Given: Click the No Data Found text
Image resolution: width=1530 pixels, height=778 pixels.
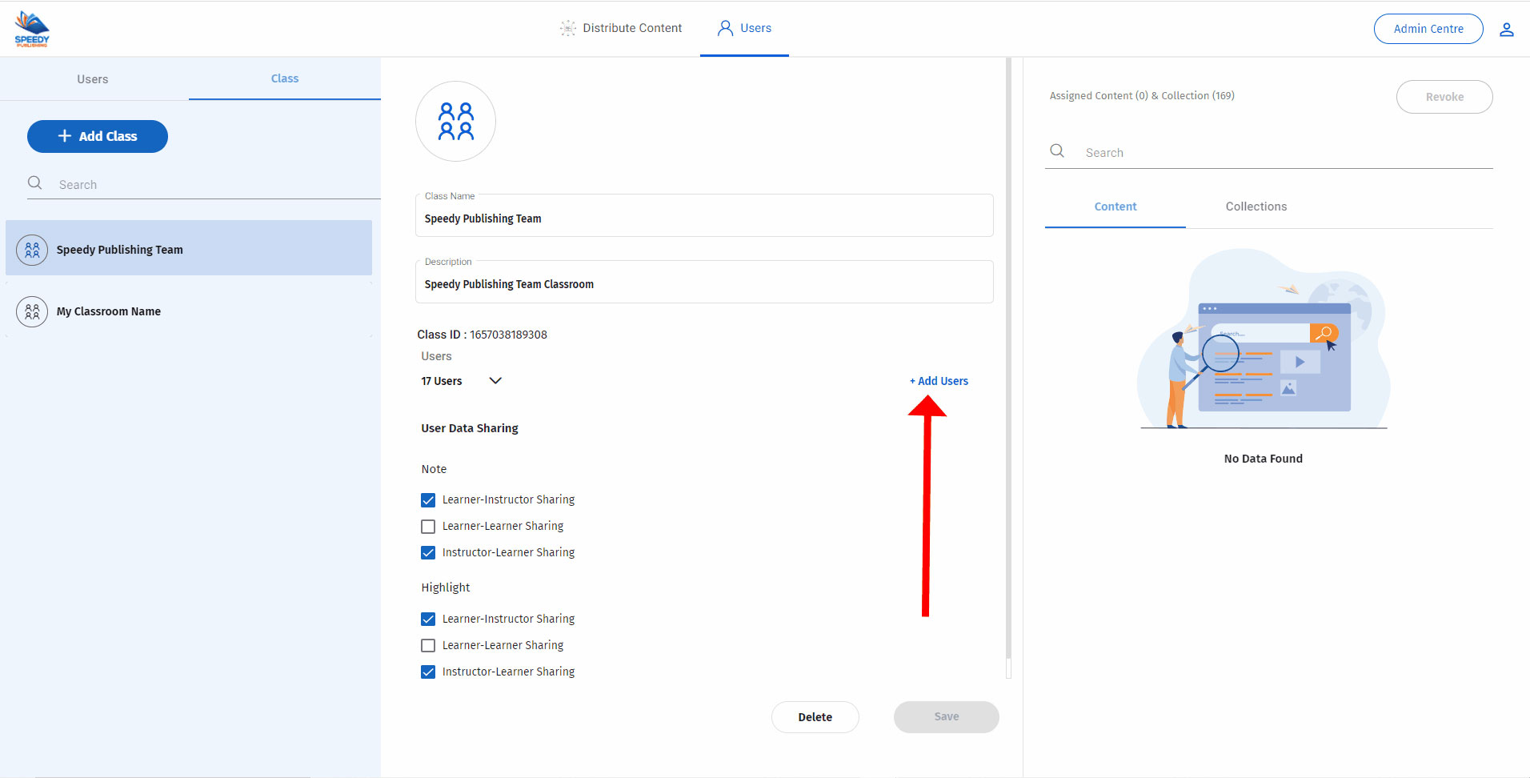Looking at the screenshot, I should (1264, 459).
